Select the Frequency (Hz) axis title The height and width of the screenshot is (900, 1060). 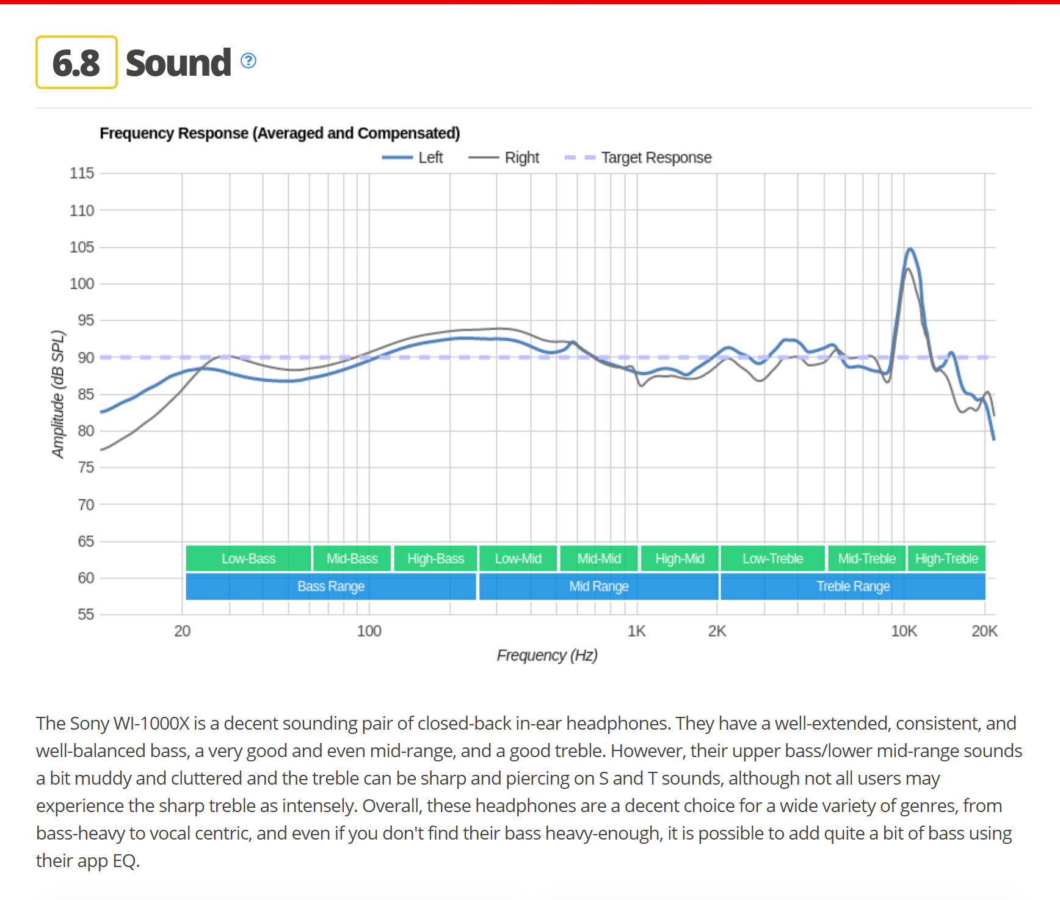coord(547,655)
